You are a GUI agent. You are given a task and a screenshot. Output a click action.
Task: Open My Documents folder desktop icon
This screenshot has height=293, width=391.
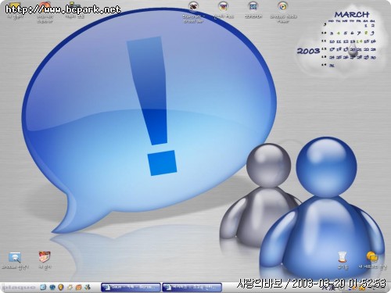[45, 260]
